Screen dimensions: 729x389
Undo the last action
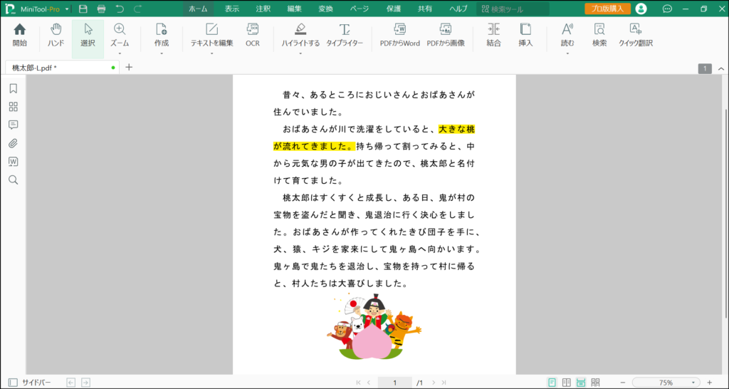tap(120, 9)
